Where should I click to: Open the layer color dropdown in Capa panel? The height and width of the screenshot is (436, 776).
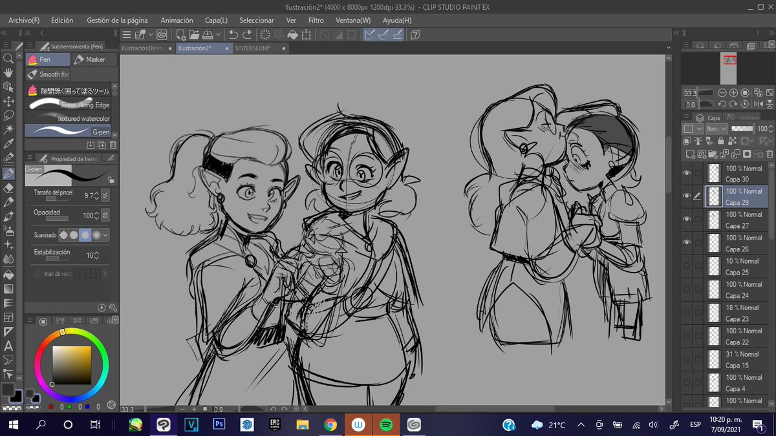tap(692, 129)
